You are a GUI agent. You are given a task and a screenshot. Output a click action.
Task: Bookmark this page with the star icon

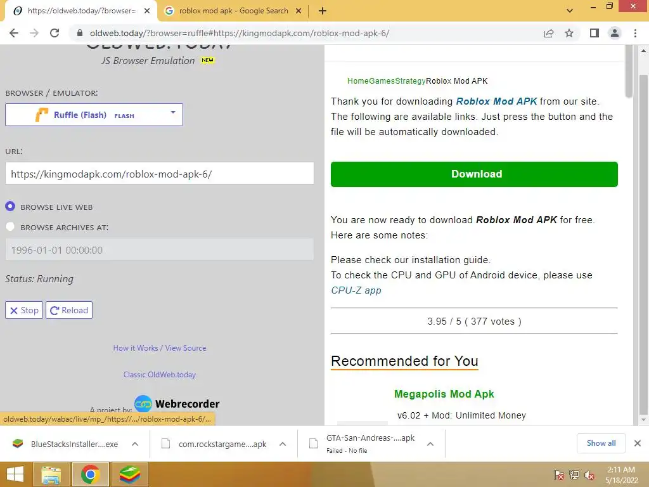point(569,33)
